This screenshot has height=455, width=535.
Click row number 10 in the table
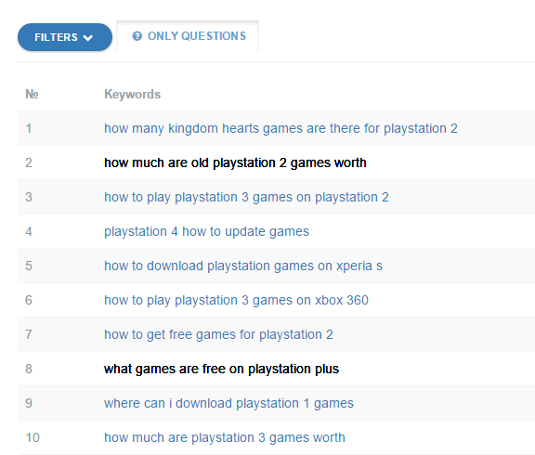tap(33, 437)
